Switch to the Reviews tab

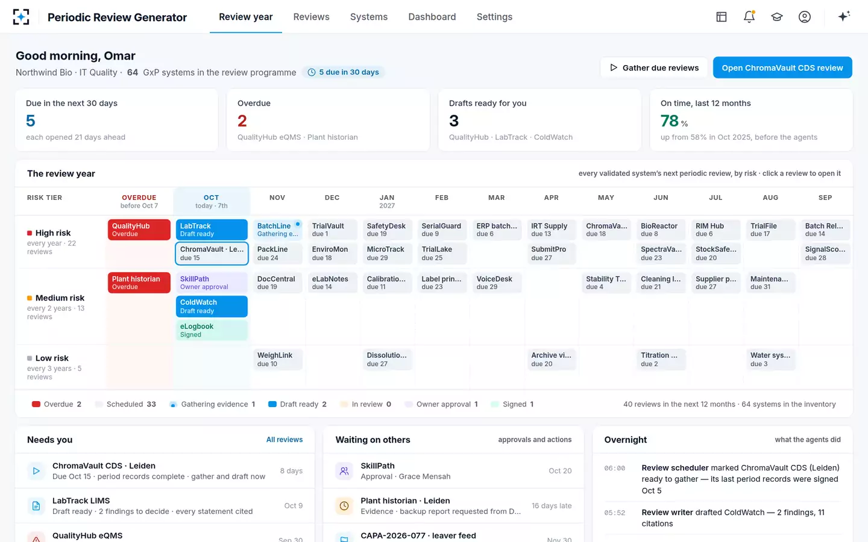point(311,17)
